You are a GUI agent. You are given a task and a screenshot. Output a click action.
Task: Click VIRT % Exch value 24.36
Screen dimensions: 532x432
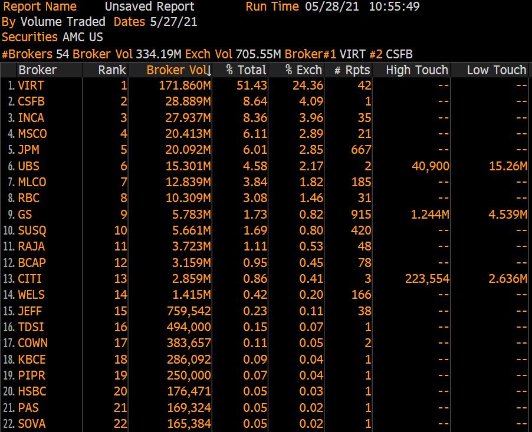pos(308,85)
